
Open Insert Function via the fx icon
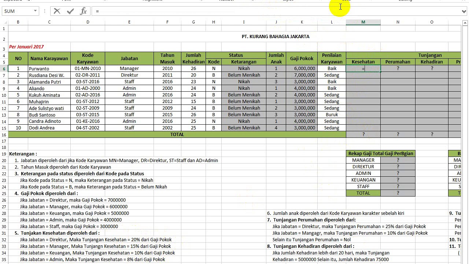(x=84, y=11)
